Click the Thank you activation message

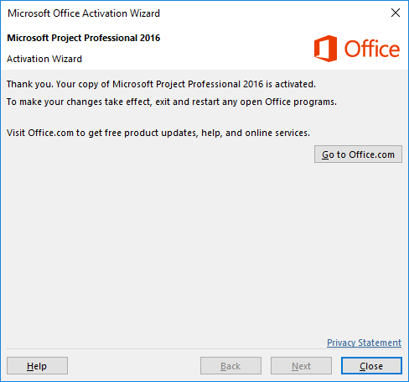(161, 84)
